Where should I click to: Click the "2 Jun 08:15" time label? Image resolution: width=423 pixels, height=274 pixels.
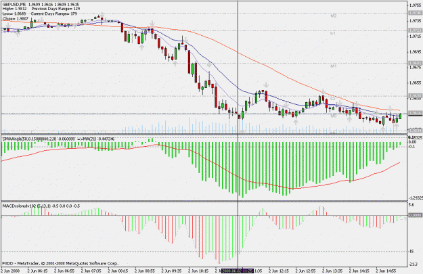click(118, 271)
